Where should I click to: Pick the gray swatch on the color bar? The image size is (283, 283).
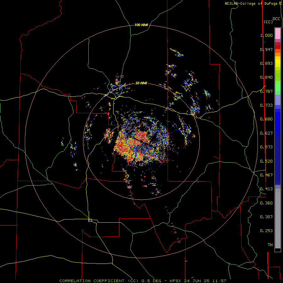click(278, 219)
